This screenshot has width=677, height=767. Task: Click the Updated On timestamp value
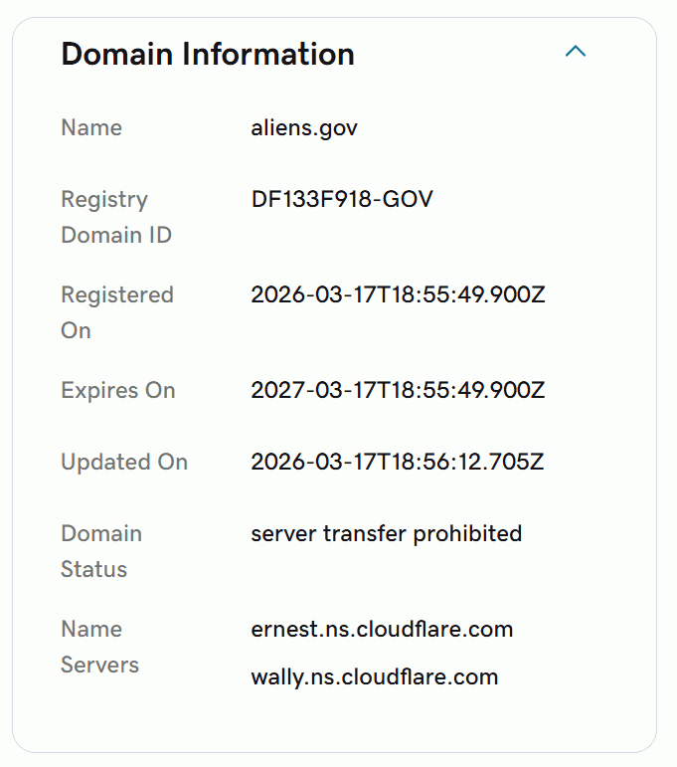pos(398,463)
